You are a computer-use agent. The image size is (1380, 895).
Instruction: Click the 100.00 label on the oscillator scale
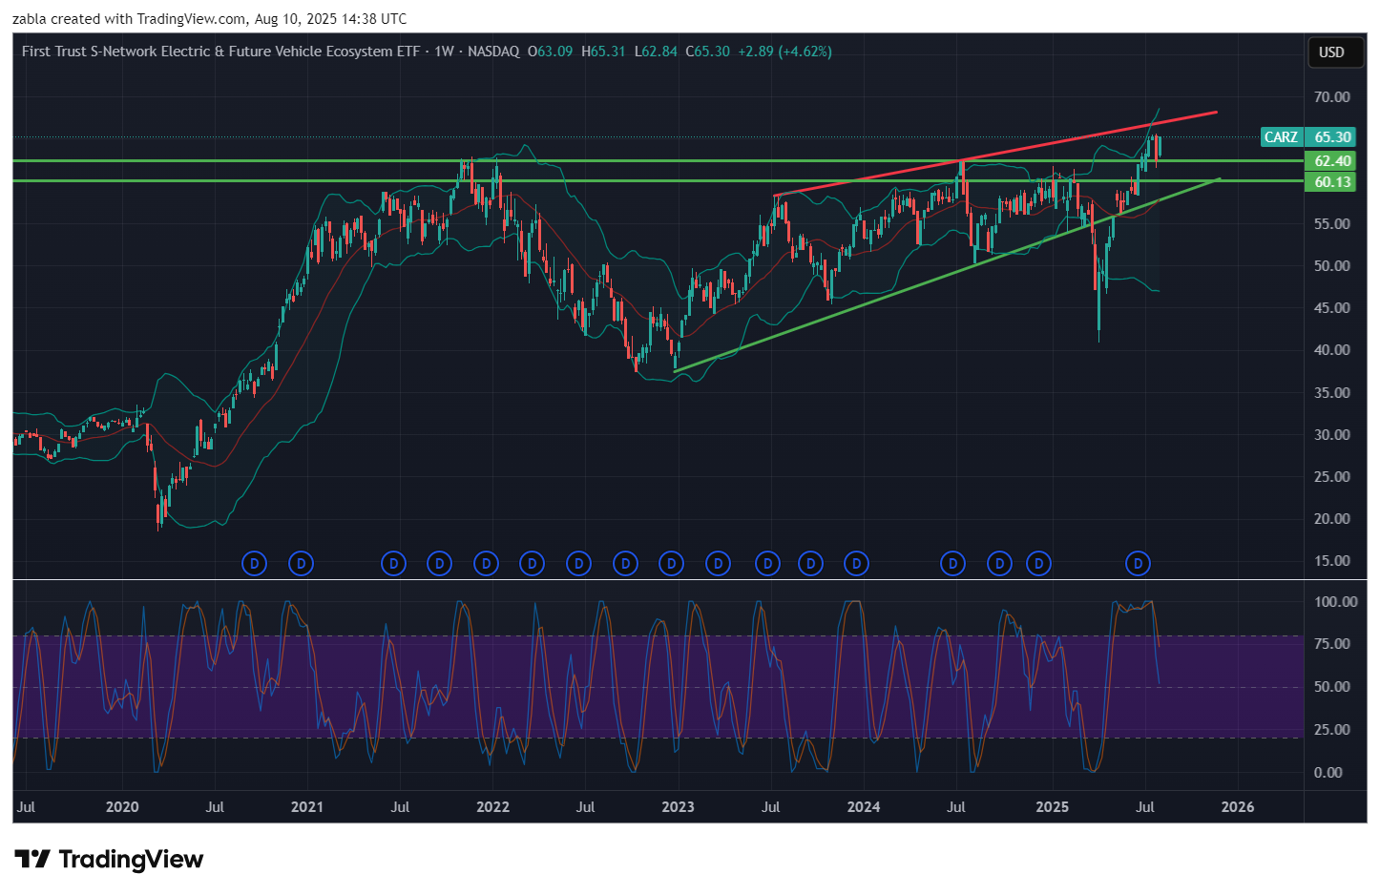(1335, 602)
